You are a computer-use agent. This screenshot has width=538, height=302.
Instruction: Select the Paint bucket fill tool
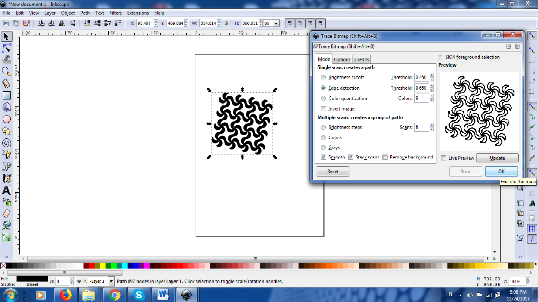pyautogui.click(x=7, y=225)
